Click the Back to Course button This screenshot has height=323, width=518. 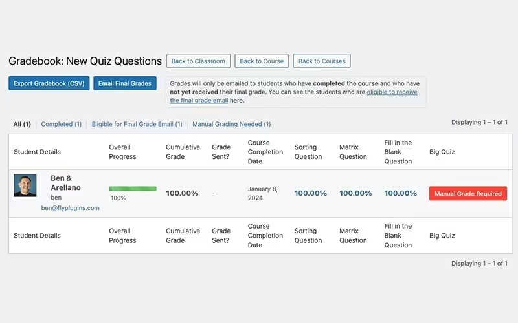coord(262,61)
